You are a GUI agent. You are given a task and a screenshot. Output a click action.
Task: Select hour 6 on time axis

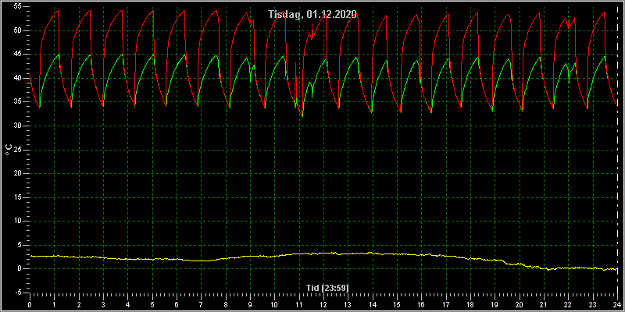(x=177, y=305)
